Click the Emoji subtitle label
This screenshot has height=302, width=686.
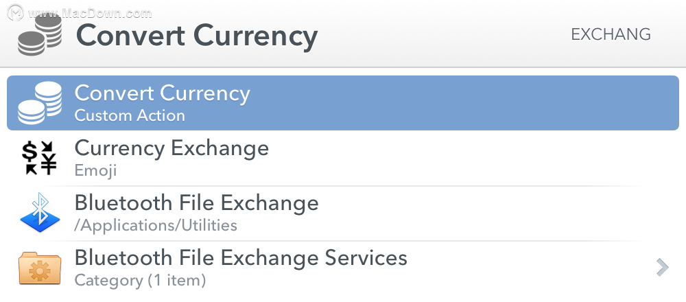coord(95,170)
